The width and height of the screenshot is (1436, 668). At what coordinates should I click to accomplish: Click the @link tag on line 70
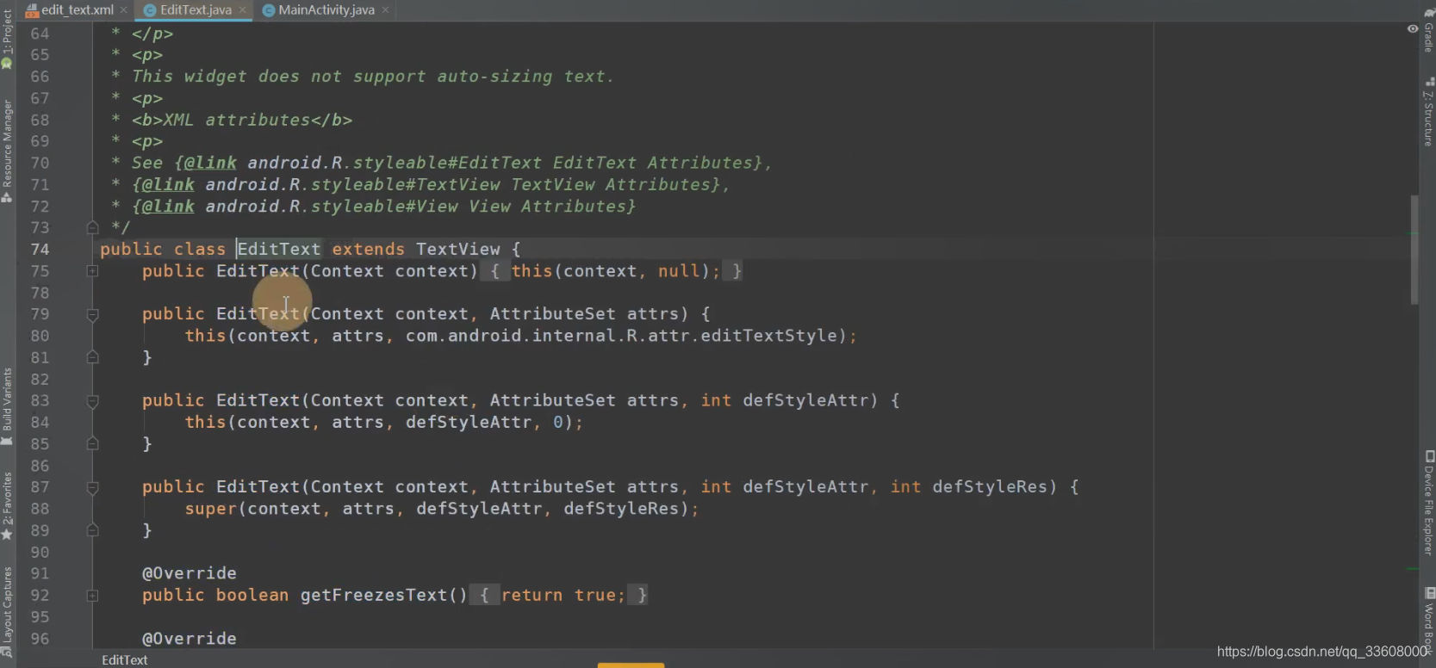tap(210, 163)
